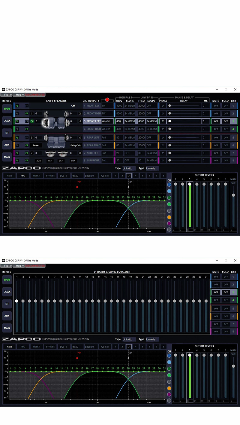
Task: Open Help menu in Car's Speakers window
Action: (19, 95)
